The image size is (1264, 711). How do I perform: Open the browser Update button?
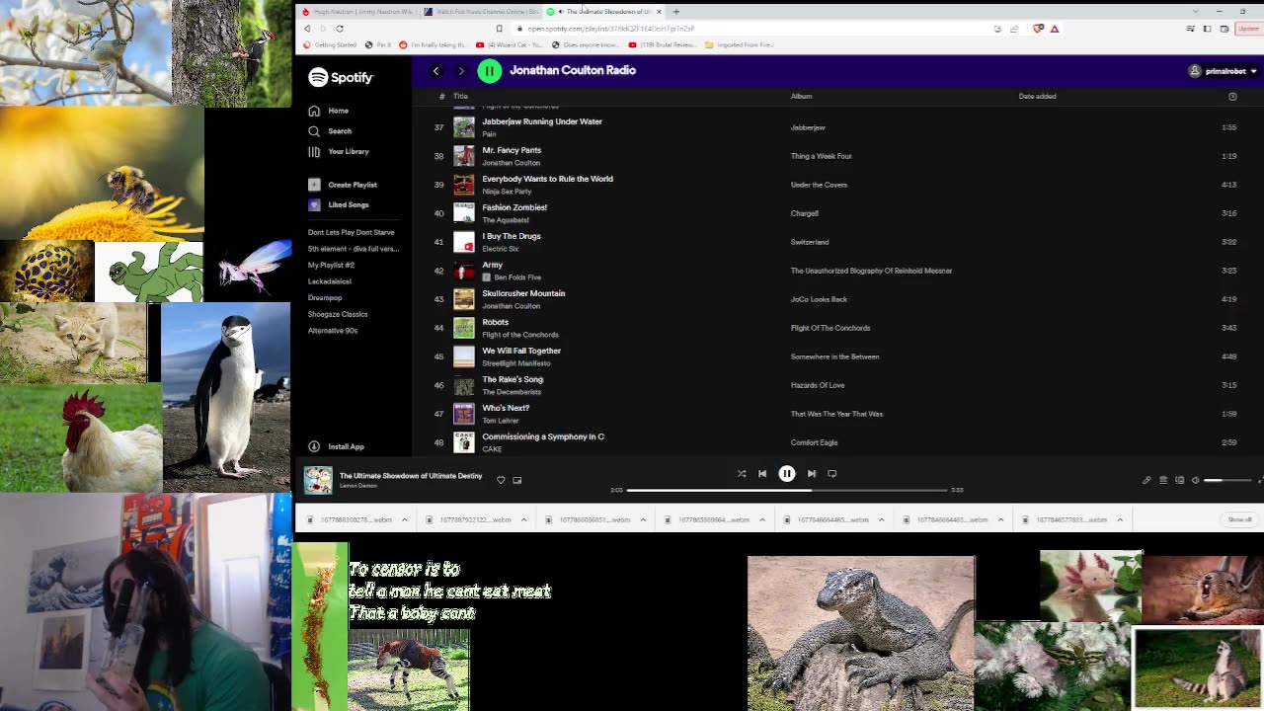pyautogui.click(x=1249, y=29)
